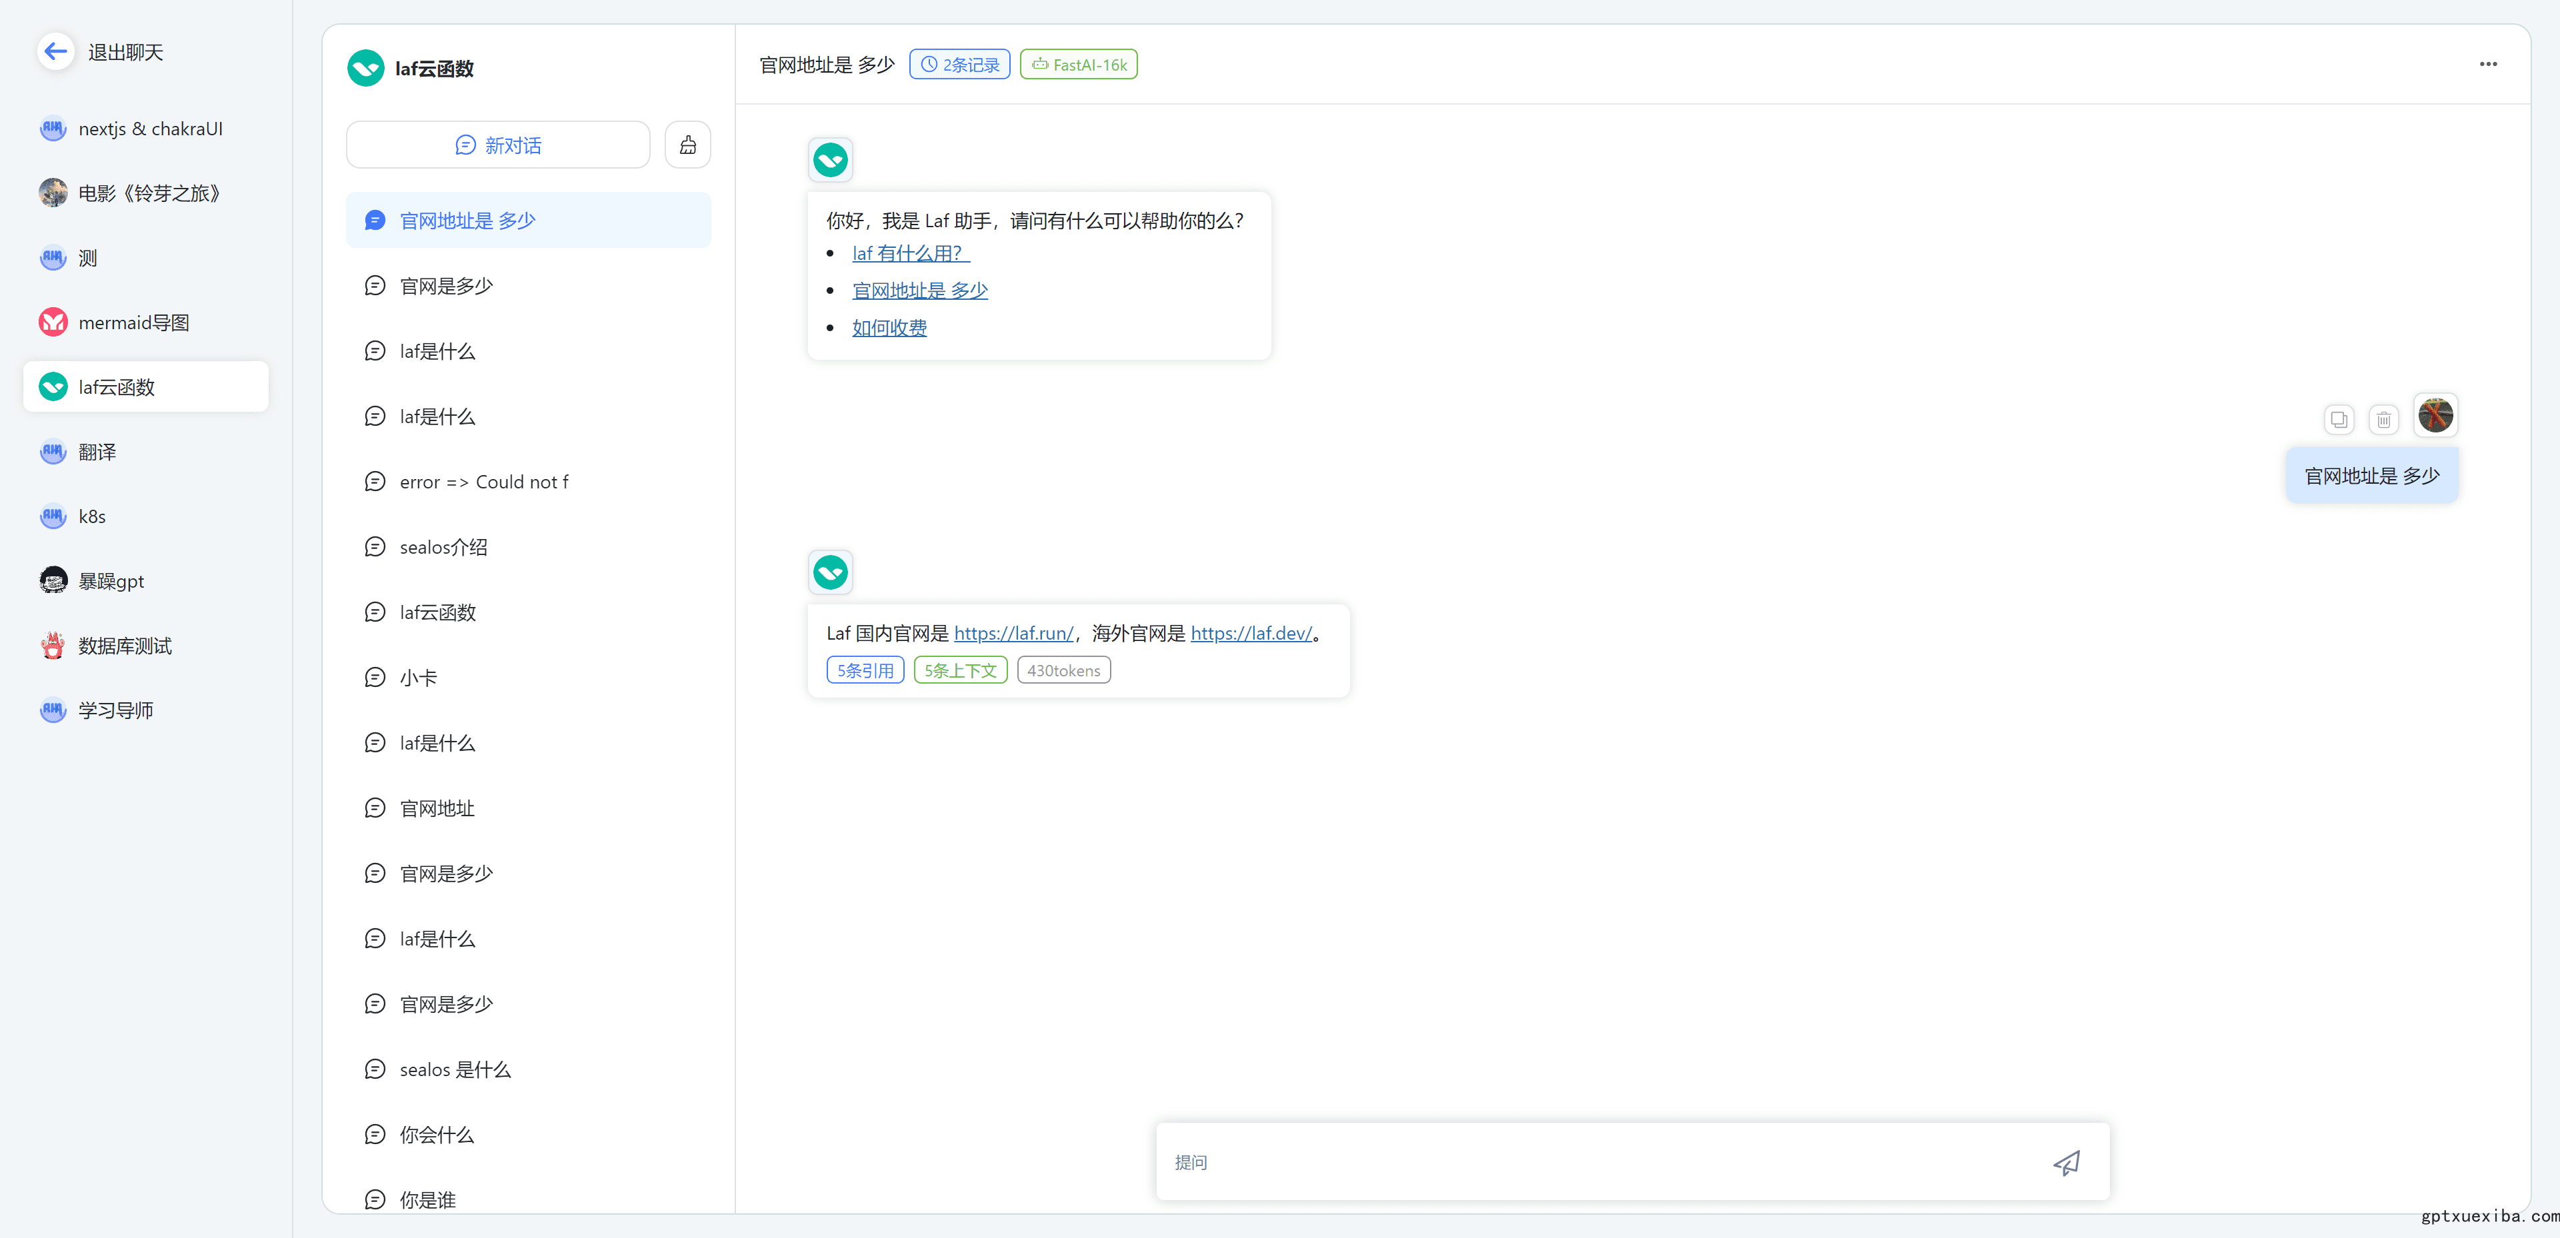Image resolution: width=2560 pixels, height=1238 pixels.
Task: Click the chat bubble icon beside 小卡
Action: click(375, 676)
